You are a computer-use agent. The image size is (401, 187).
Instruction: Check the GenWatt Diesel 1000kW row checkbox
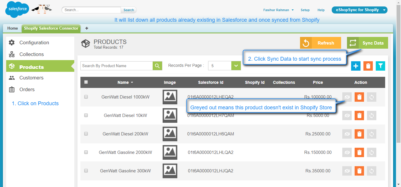(86, 97)
